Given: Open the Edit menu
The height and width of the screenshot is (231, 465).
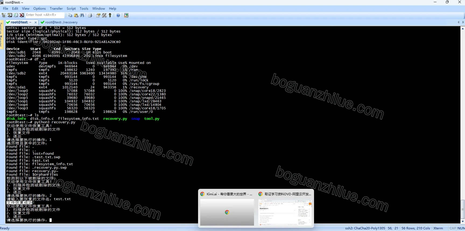Looking at the screenshot, I should pos(15,9).
